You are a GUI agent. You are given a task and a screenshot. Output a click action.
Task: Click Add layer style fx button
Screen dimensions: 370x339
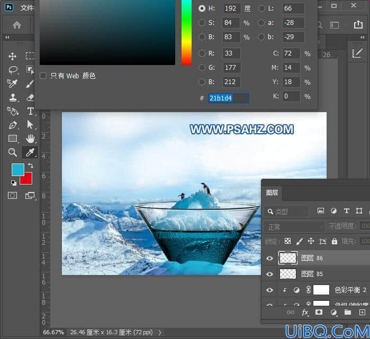[x=305, y=313]
